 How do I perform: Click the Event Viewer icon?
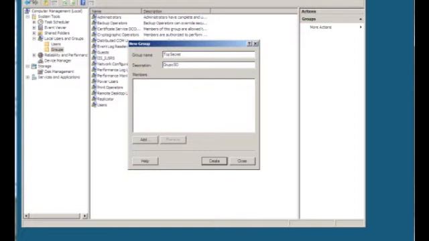(x=40, y=27)
